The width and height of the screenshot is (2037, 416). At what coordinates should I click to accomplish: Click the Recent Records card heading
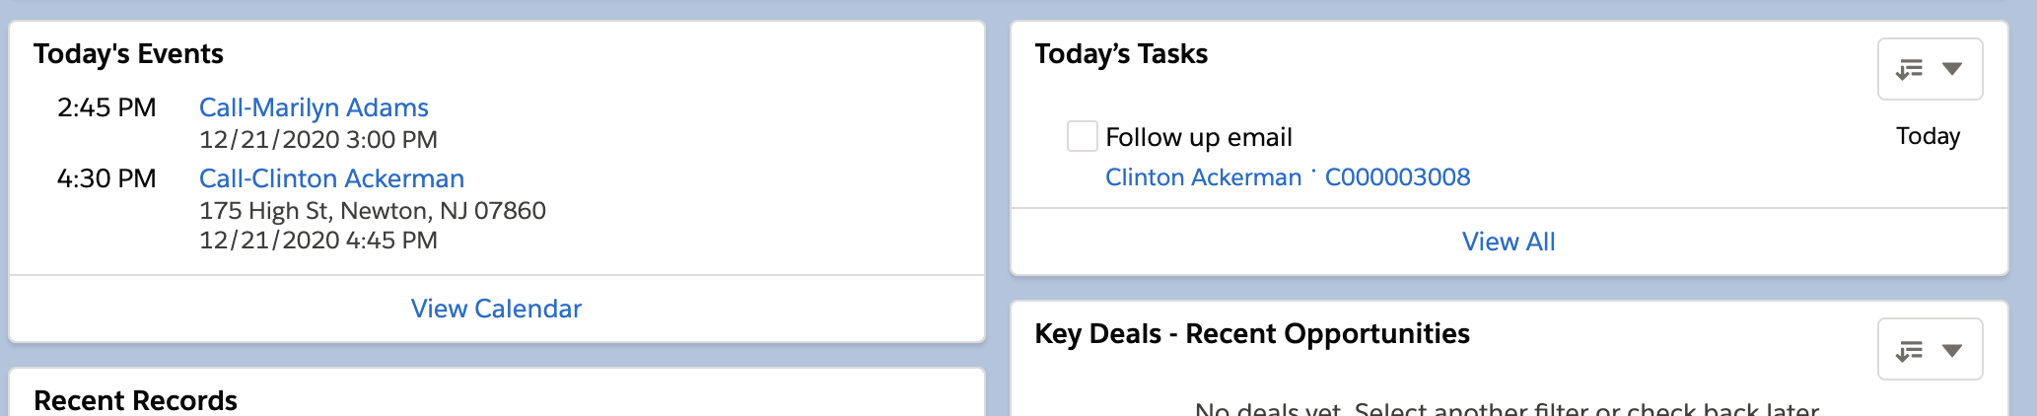click(135, 400)
